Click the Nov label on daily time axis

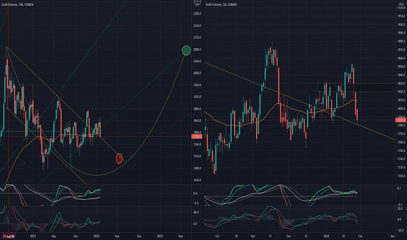point(253,236)
